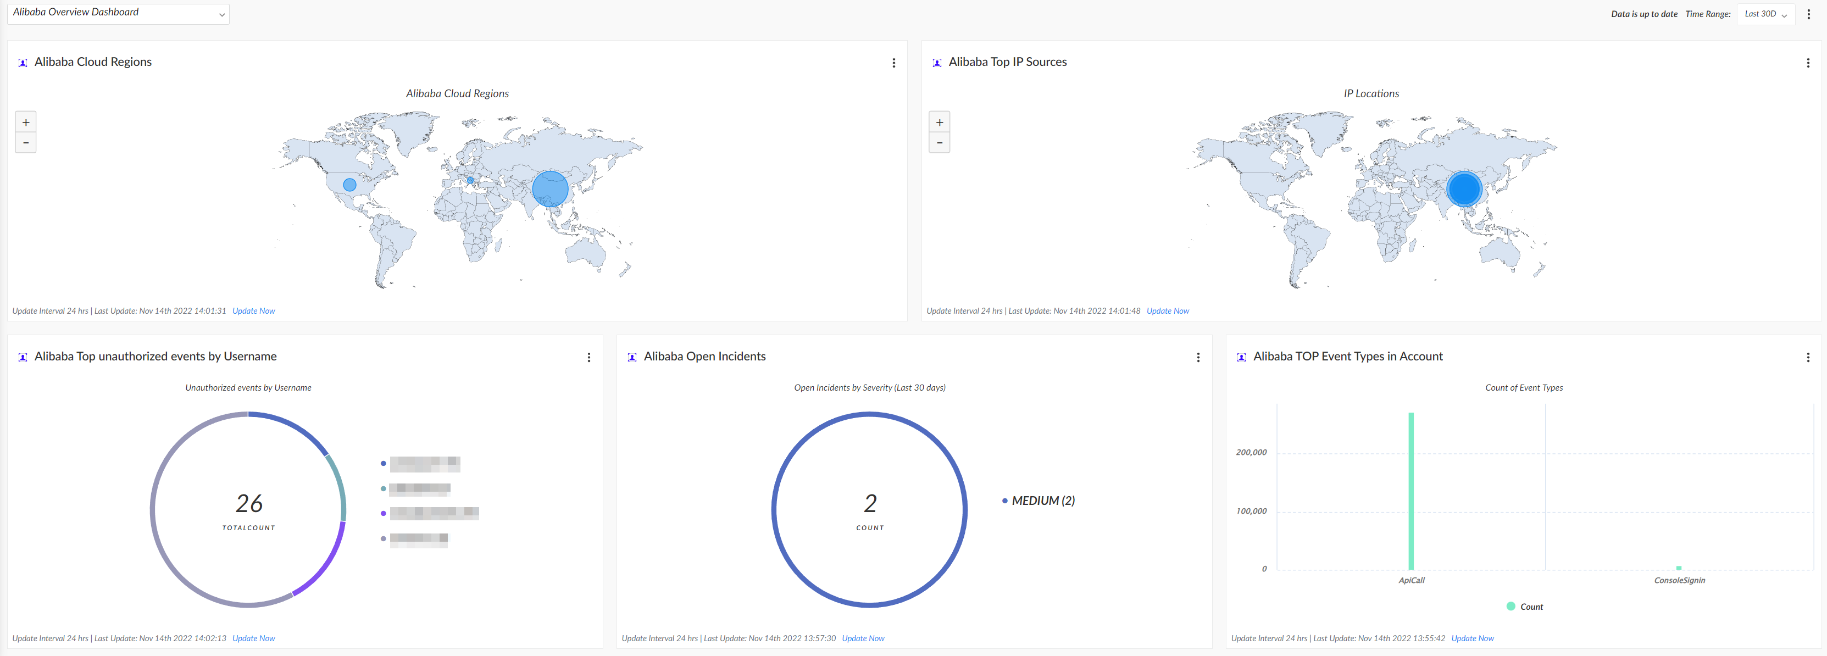Viewport: 1827px width, 656px height.
Task: Select the small Europe bubble on Cloud Regions map
Action: point(470,180)
